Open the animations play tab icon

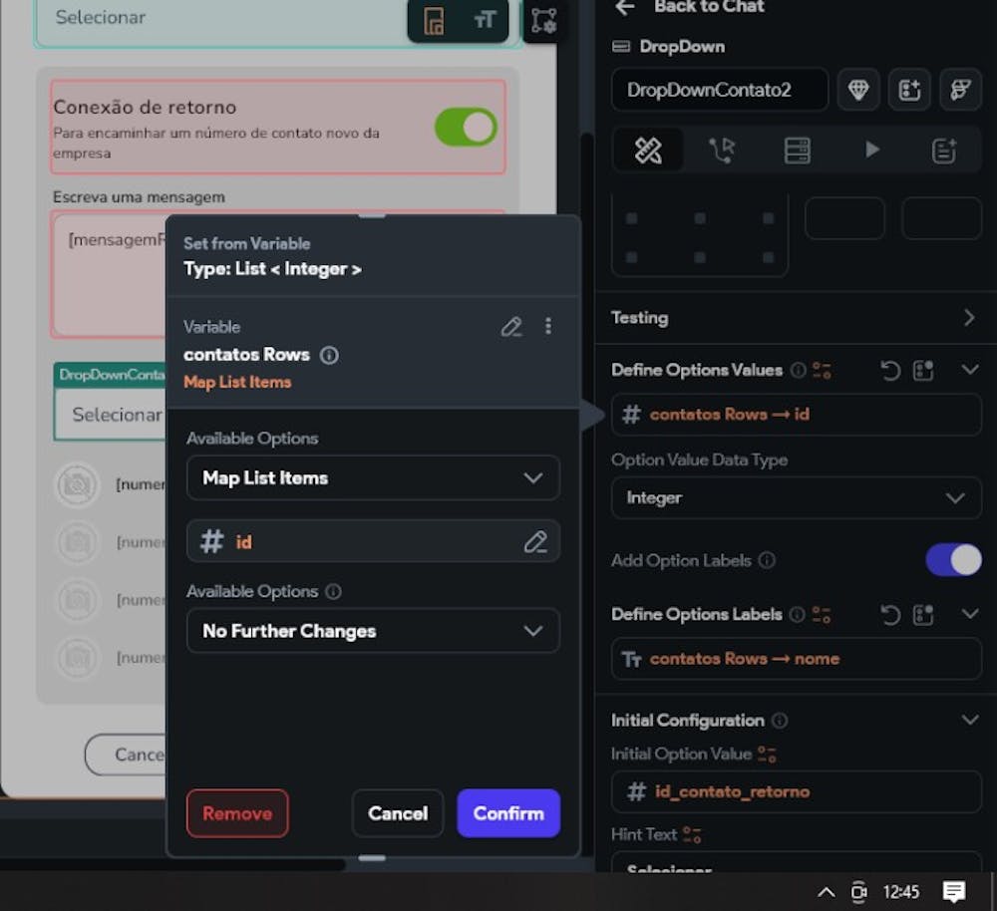(871, 151)
